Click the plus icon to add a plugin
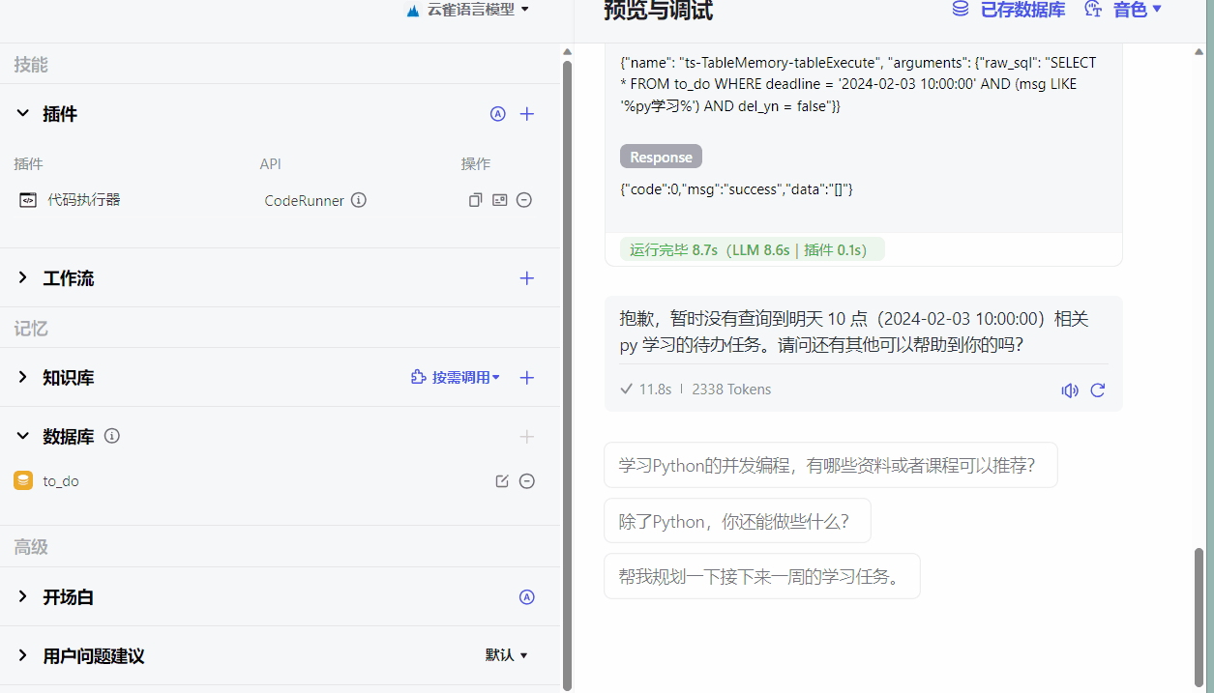1214x693 pixels. click(527, 114)
